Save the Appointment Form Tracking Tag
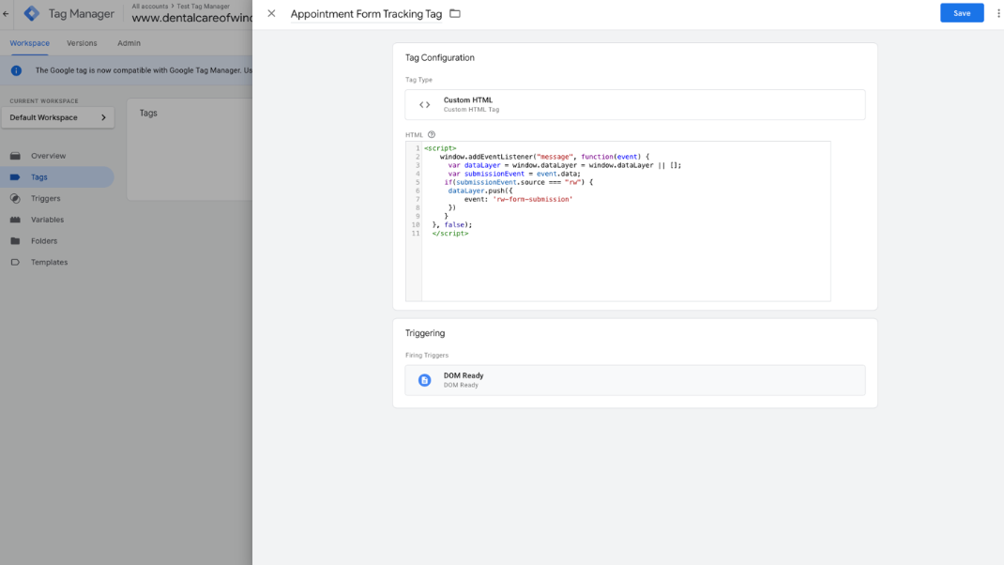1004x565 pixels. (x=962, y=13)
